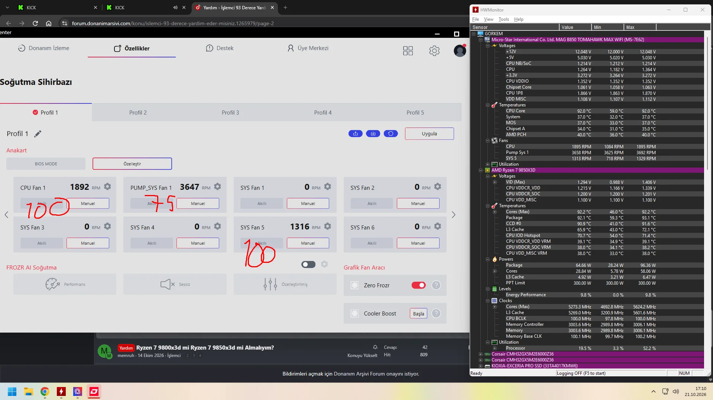Open File Explorer from the taskbar

[29, 391]
